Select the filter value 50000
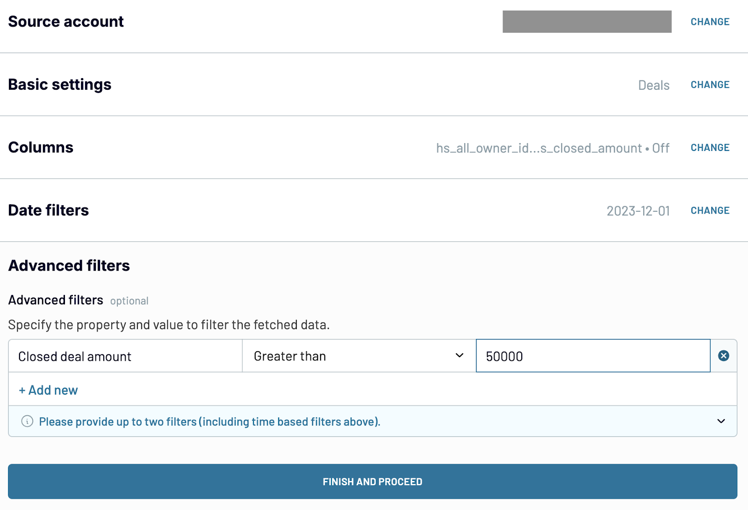 [592, 356]
